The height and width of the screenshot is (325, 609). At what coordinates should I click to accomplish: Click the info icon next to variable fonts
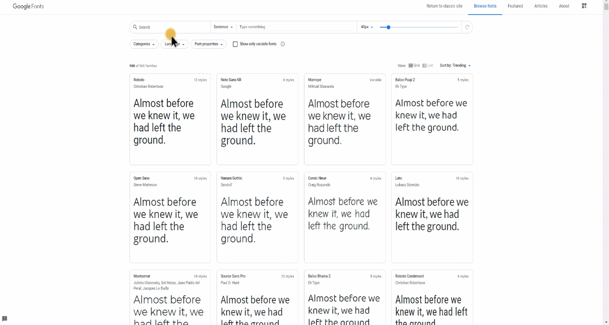(x=283, y=44)
